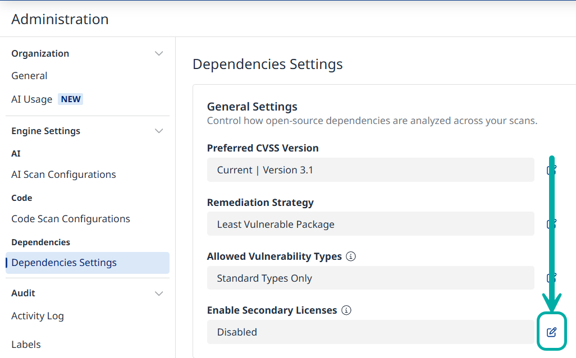Click the 'Control how open-source dependencies' description
The height and width of the screenshot is (358, 576).
pyautogui.click(x=372, y=121)
